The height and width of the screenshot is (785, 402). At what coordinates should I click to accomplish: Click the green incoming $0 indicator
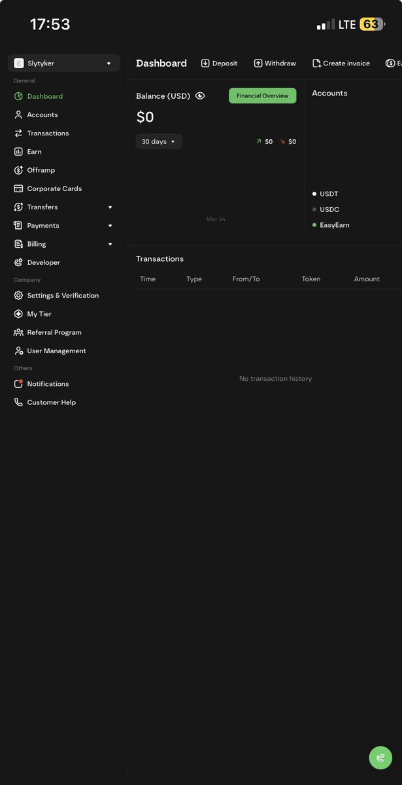click(x=265, y=141)
